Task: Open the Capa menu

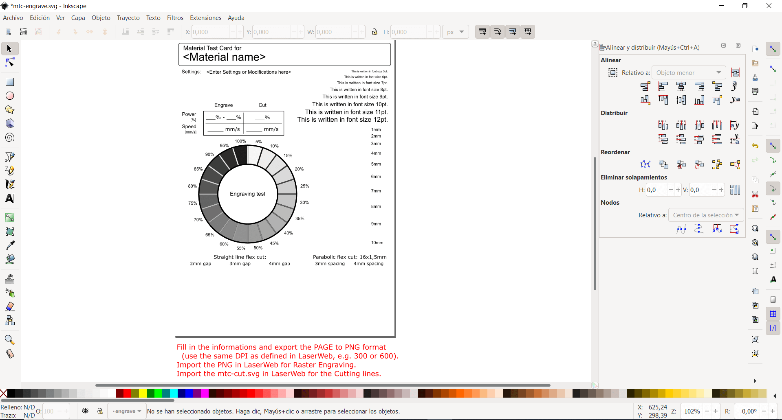Action: (78, 18)
